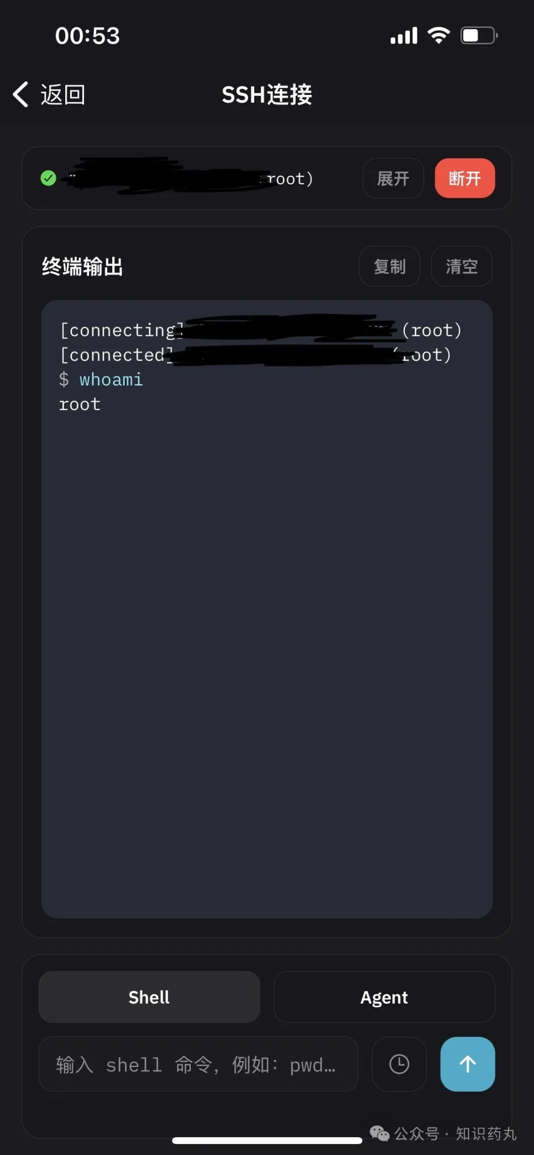The width and height of the screenshot is (534, 1155).
Task: Tap the WeChat logo in watermark
Action: (380, 1133)
